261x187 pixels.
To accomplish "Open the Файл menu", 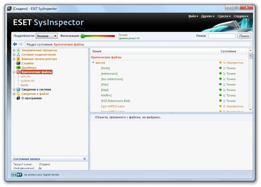I will pos(193,16).
